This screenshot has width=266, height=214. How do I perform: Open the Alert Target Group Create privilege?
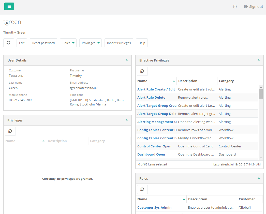pos(157,106)
